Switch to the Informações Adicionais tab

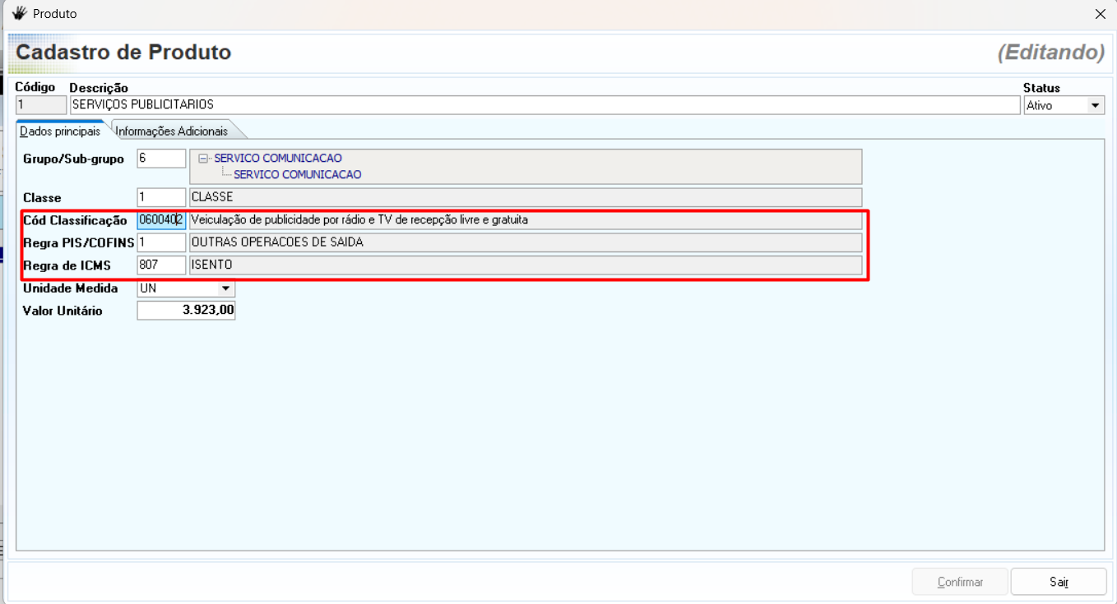pos(171,131)
